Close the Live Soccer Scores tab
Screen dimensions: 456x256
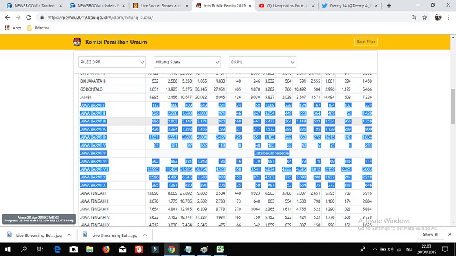[x=187, y=5]
